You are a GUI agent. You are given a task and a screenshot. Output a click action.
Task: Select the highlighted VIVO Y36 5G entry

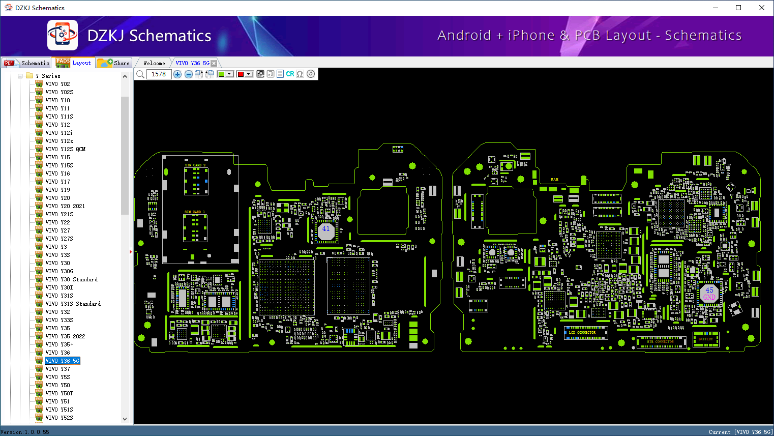[x=63, y=361]
